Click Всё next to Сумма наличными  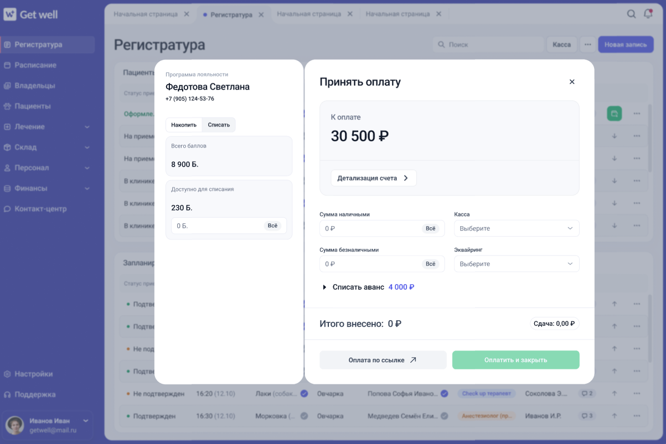pos(430,228)
